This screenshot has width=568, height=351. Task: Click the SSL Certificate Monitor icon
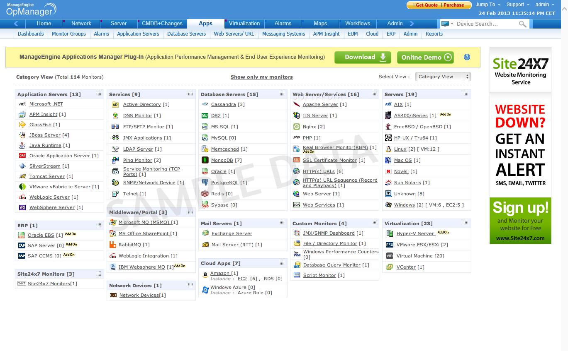coord(297,160)
